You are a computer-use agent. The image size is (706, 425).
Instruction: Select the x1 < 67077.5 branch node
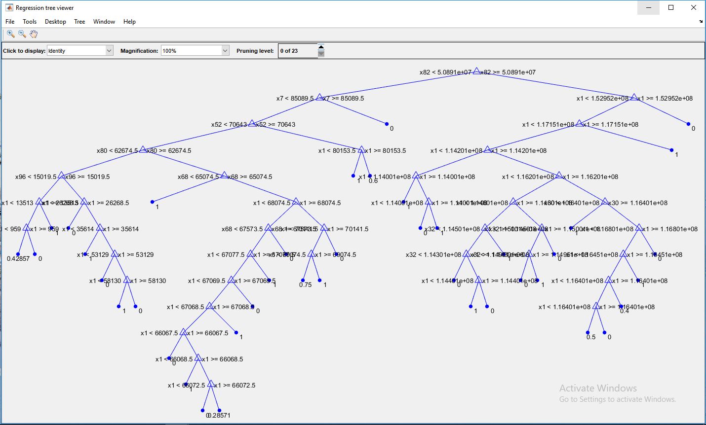click(x=250, y=254)
